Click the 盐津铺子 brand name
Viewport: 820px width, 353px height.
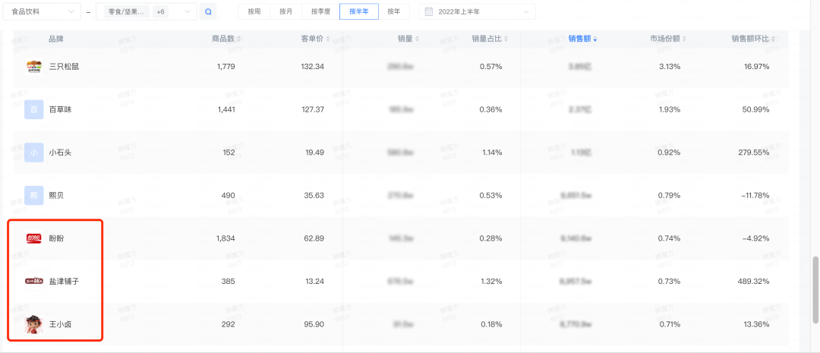pos(64,282)
